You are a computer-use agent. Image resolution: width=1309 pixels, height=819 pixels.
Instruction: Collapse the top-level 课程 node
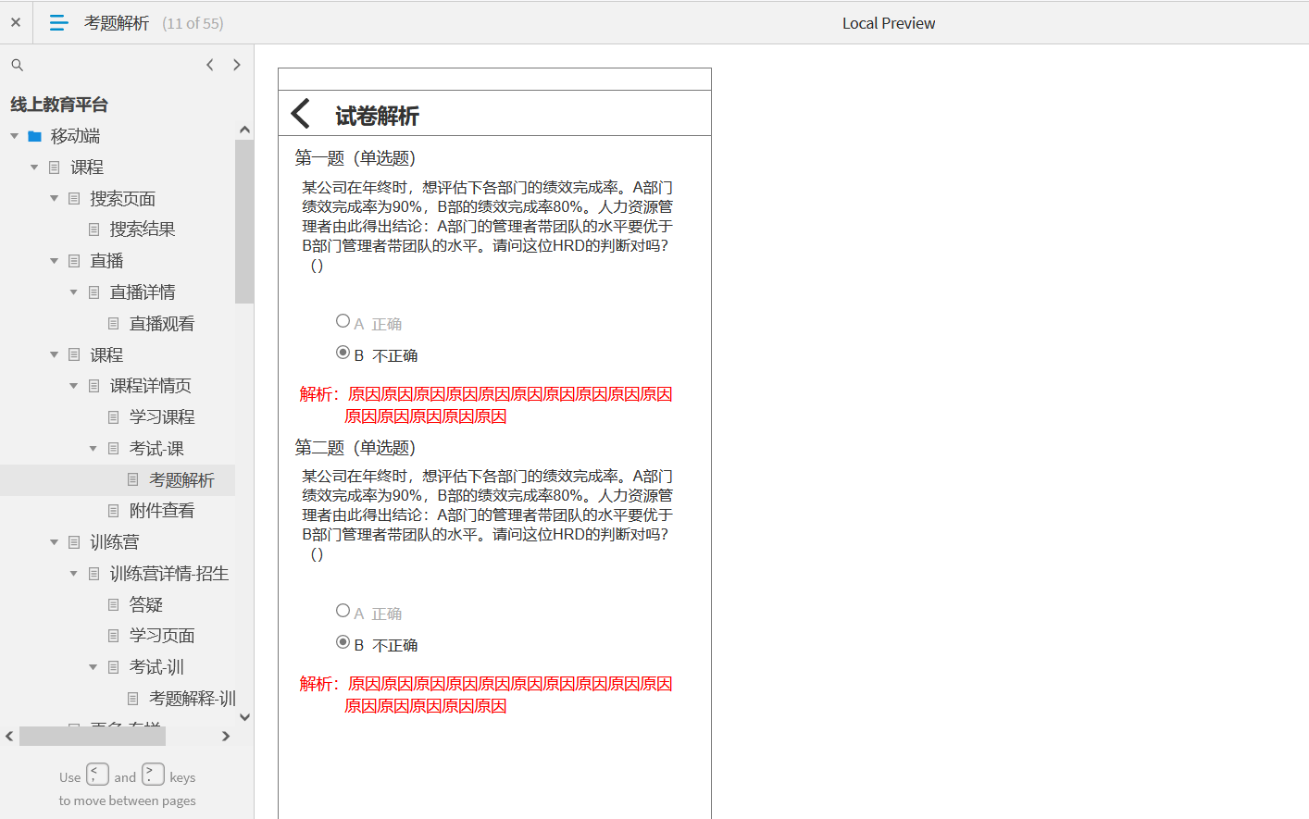coord(34,168)
